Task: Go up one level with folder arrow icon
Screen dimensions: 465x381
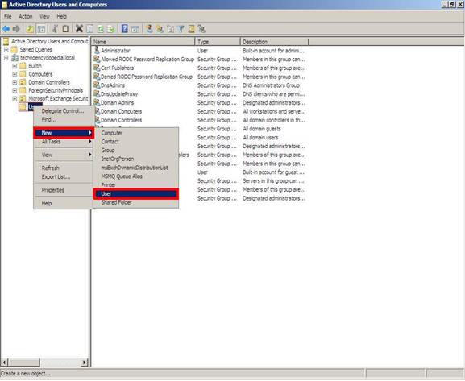Action: coord(30,29)
